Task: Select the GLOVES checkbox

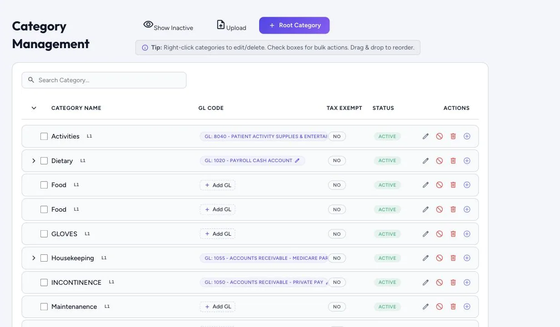Action: click(x=44, y=234)
